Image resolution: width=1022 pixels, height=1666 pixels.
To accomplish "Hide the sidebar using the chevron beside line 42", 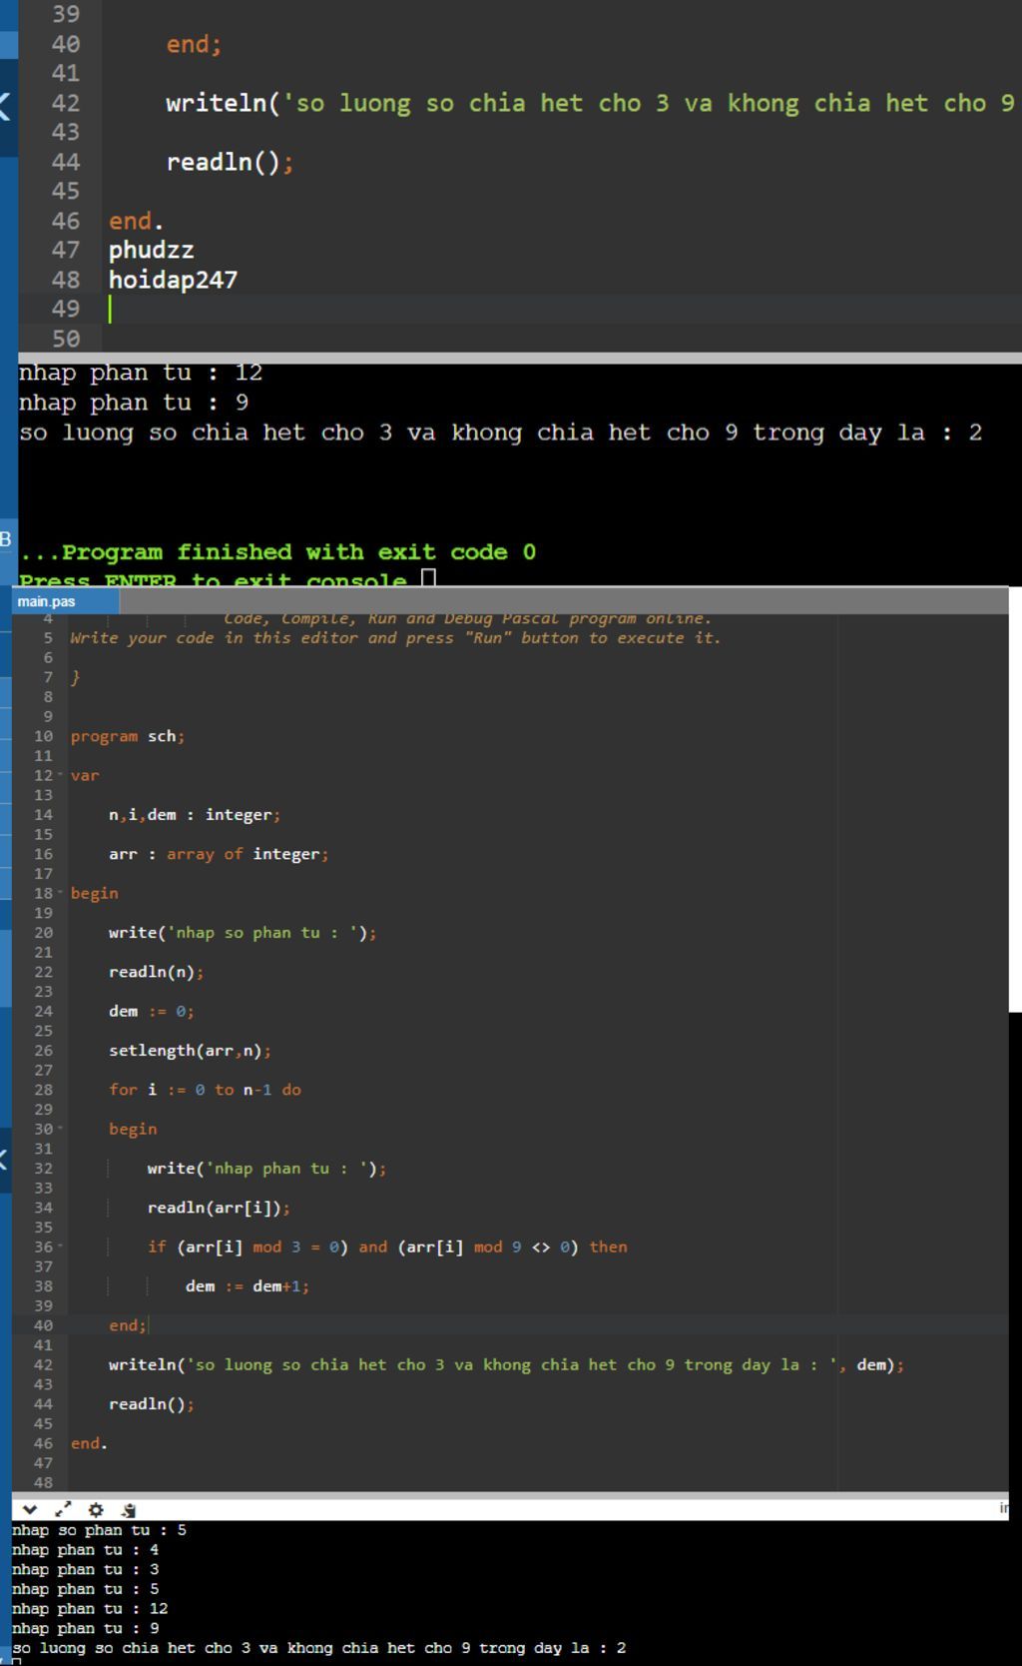I will coord(5,105).
